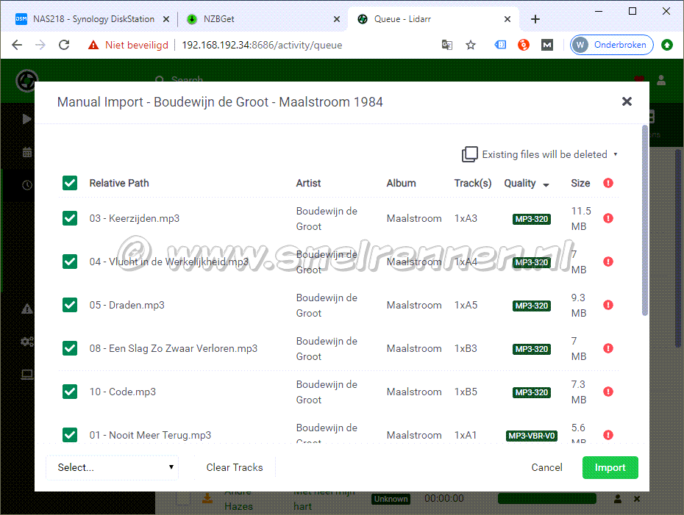
Task: Click the warning icon for Draden row
Action: pyautogui.click(x=608, y=305)
